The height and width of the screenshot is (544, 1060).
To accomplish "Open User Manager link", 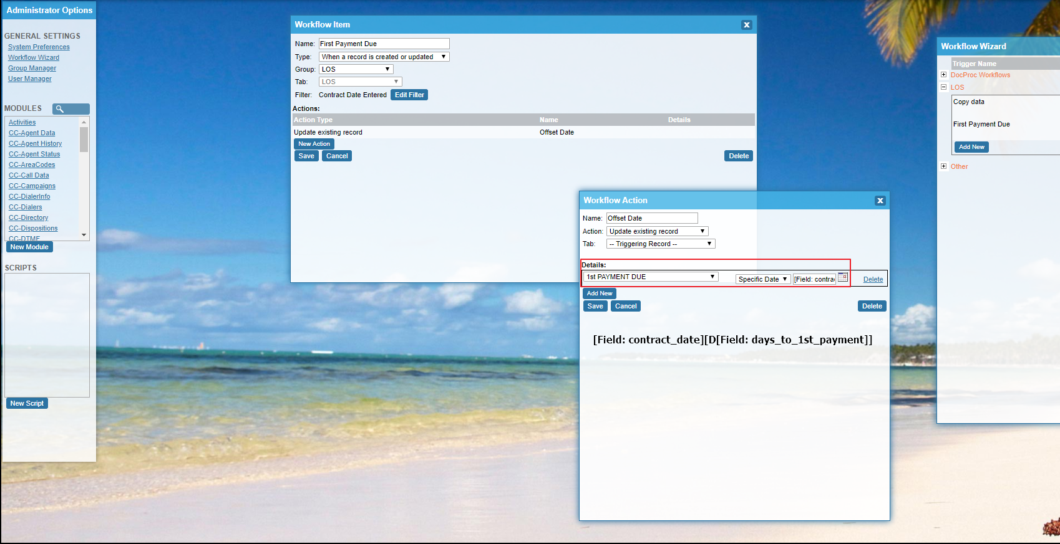I will tap(30, 79).
